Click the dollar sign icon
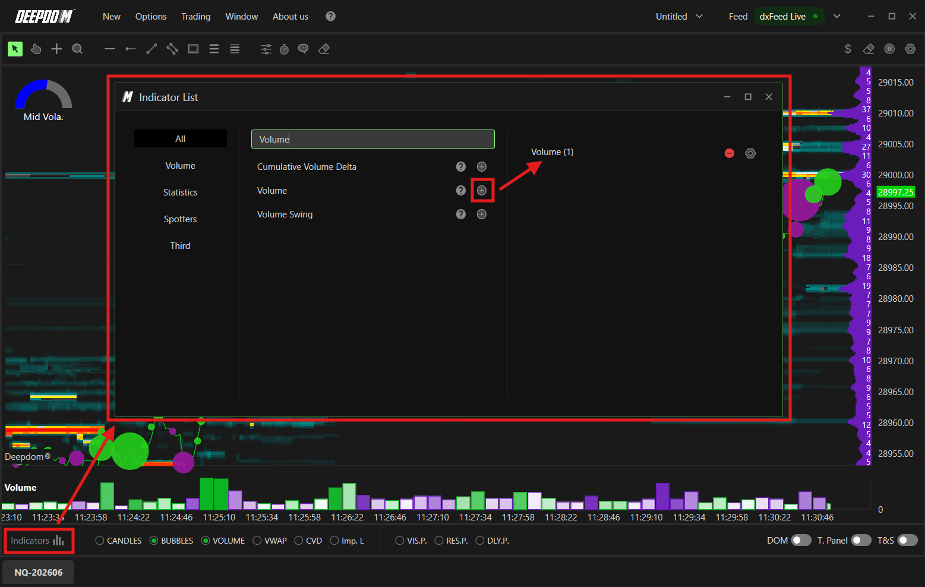This screenshot has width=925, height=587. click(x=848, y=49)
